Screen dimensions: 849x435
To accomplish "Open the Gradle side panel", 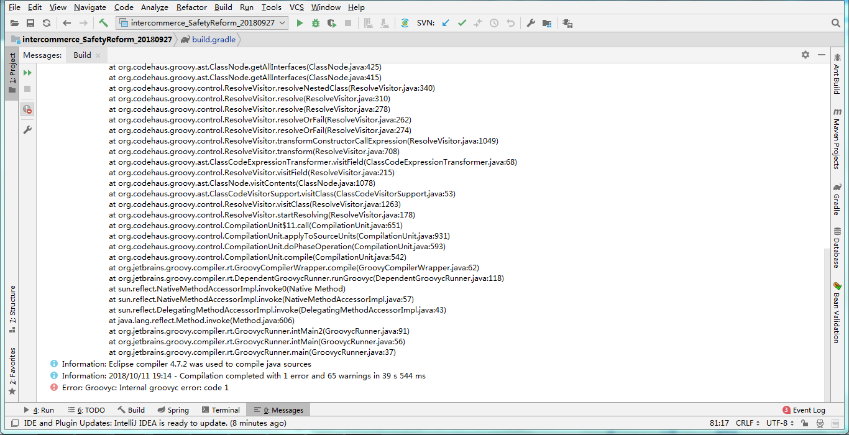I will click(837, 199).
